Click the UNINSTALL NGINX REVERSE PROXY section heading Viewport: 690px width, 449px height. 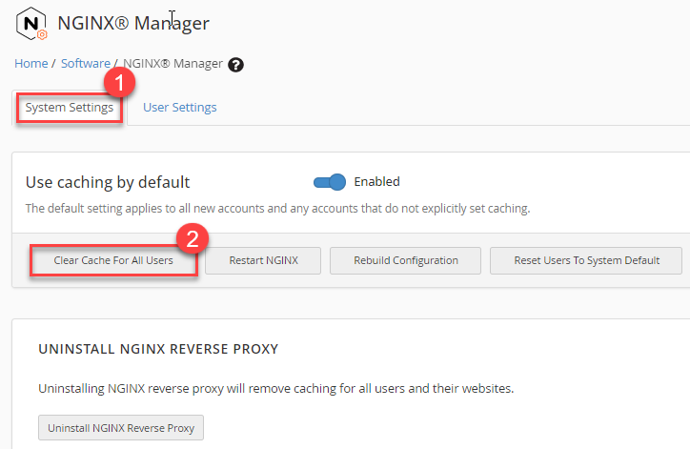(158, 349)
